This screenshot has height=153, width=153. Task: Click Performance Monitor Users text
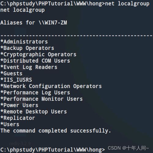pyautogui.click(x=42, y=99)
